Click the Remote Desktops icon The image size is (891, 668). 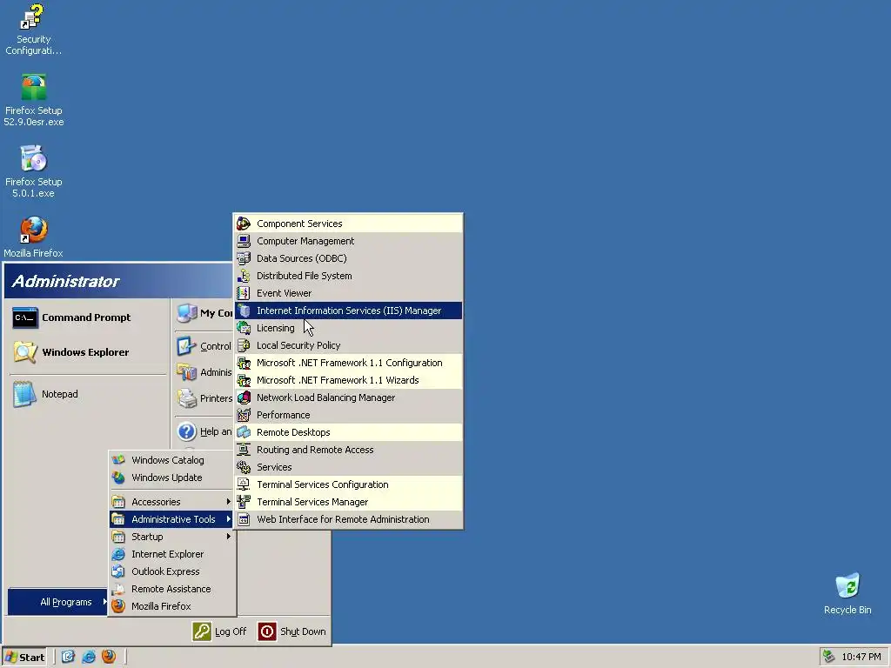click(244, 432)
